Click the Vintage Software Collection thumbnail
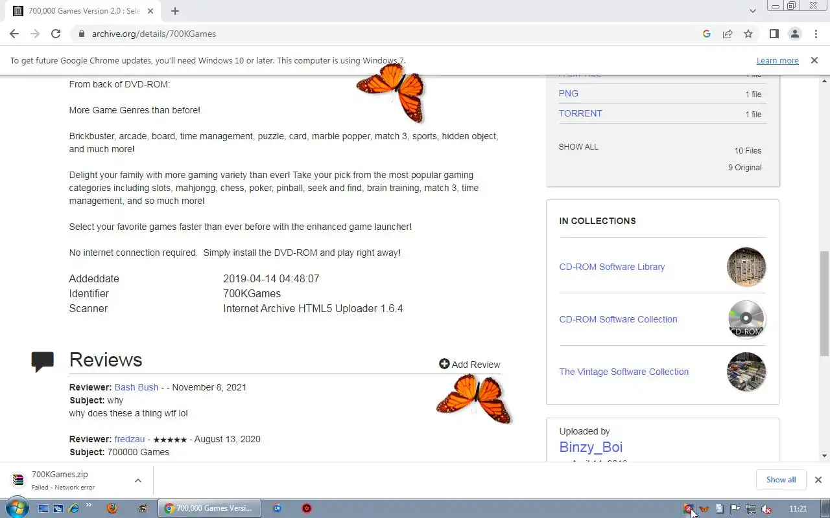Image resolution: width=830 pixels, height=518 pixels. click(746, 372)
